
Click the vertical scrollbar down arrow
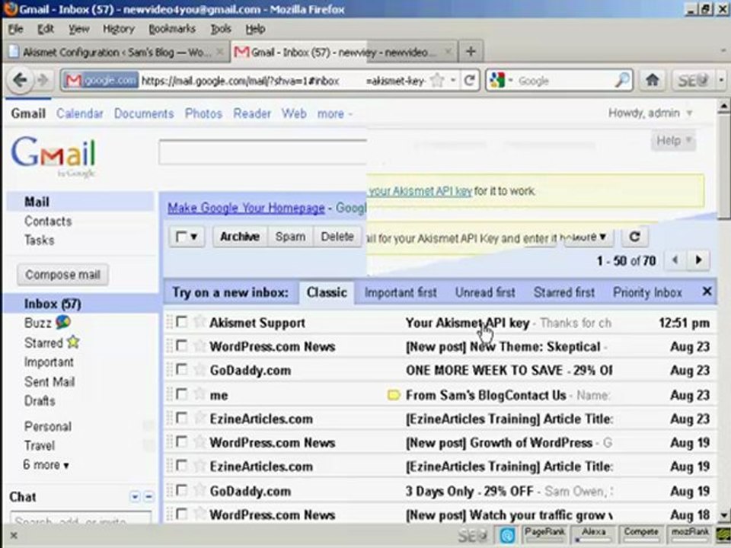point(723,515)
